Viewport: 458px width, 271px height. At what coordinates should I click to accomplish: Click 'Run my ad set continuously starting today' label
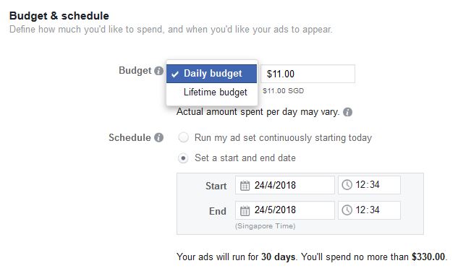tap(283, 138)
